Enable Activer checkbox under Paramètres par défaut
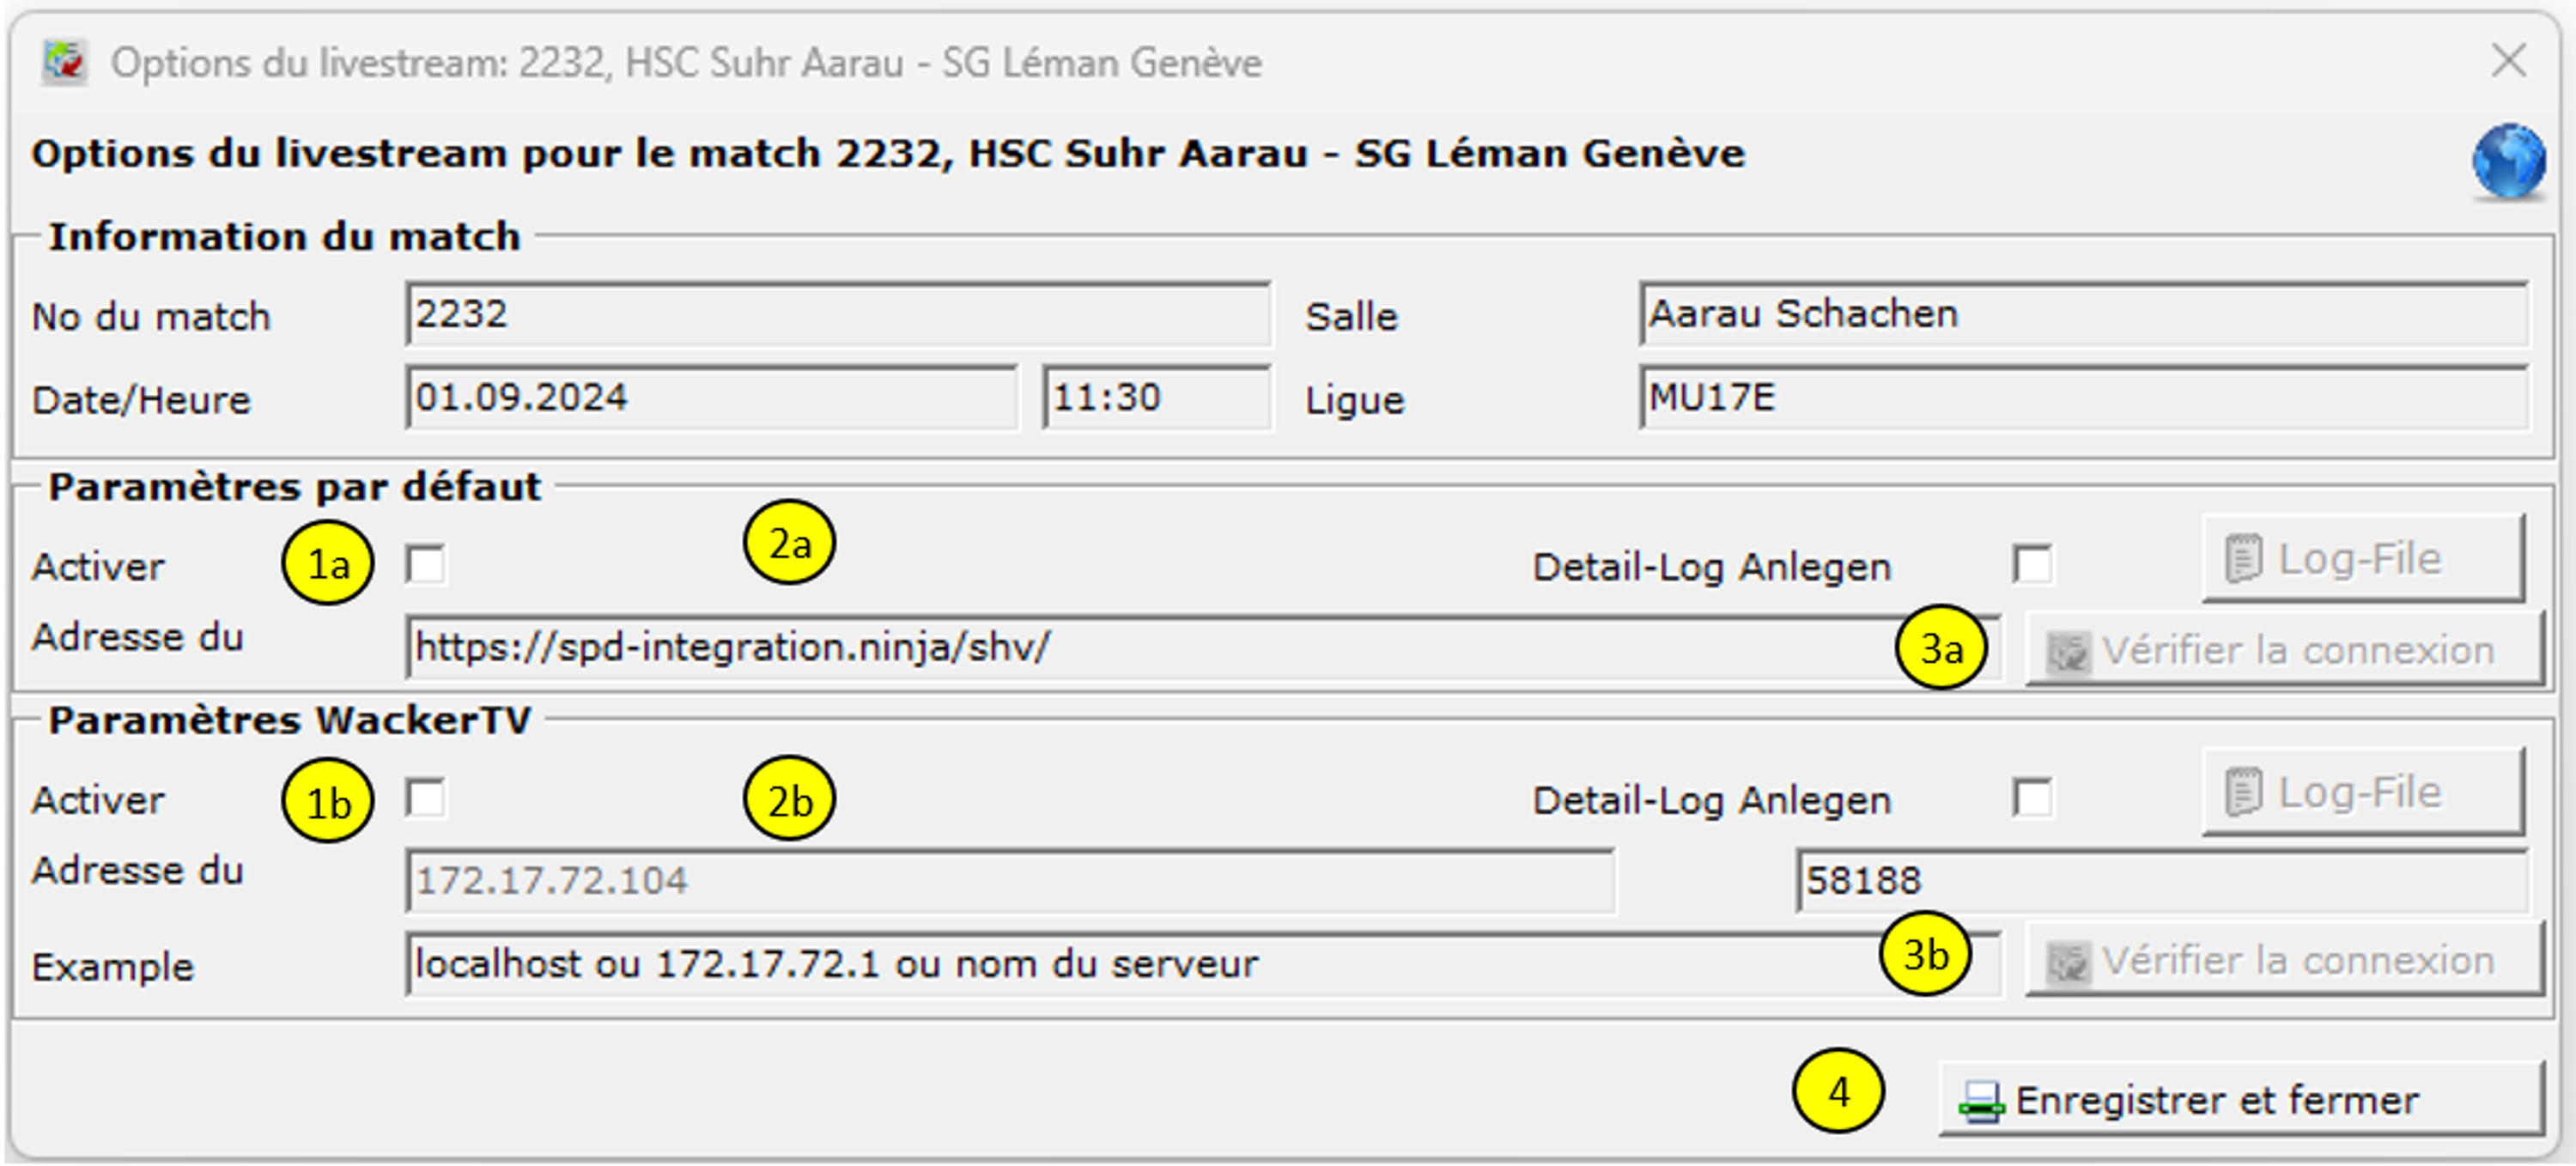Screen dimensions: 2576x1166 coord(426,565)
